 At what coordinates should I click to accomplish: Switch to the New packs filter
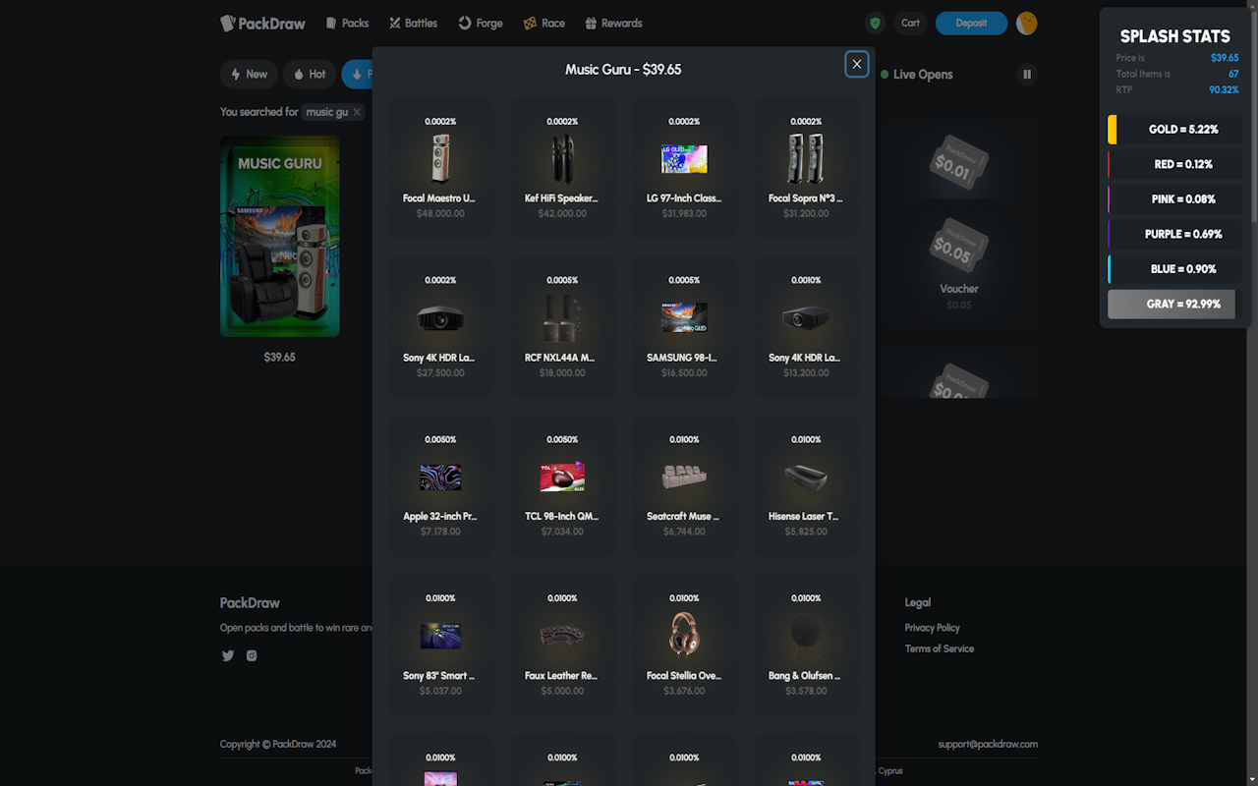(x=249, y=74)
